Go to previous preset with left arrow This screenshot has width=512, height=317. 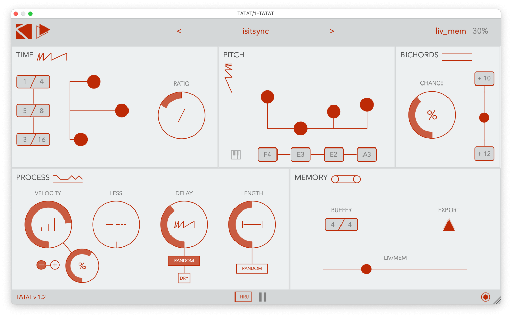pyautogui.click(x=179, y=31)
